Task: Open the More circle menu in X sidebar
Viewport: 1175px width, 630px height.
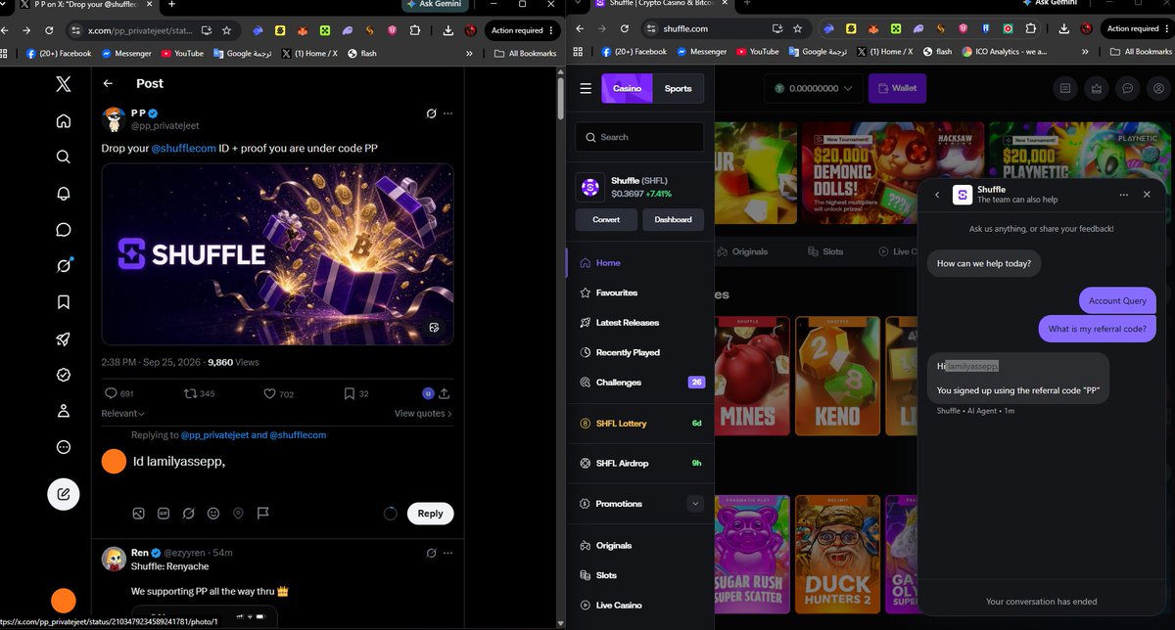Action: coord(64,447)
